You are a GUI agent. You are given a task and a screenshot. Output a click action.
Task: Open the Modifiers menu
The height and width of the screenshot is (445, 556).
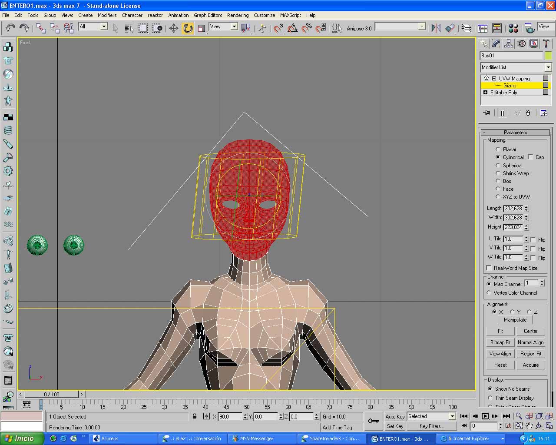(107, 15)
